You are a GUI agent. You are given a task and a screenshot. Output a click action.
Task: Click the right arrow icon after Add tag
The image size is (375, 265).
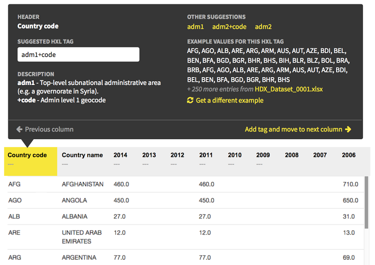pos(348,129)
